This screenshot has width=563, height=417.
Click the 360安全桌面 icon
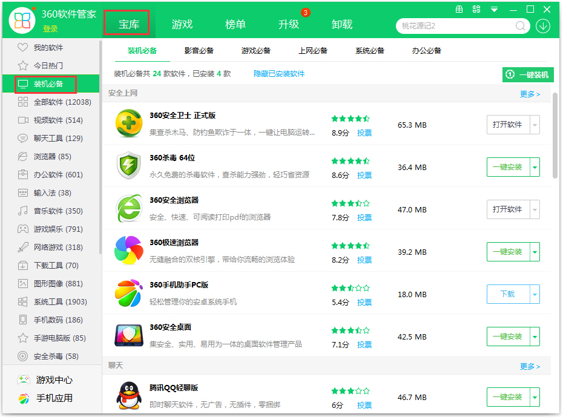point(129,335)
